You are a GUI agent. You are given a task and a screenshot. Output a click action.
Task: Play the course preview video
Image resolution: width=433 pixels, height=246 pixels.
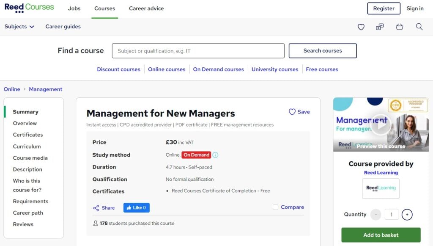381,124
